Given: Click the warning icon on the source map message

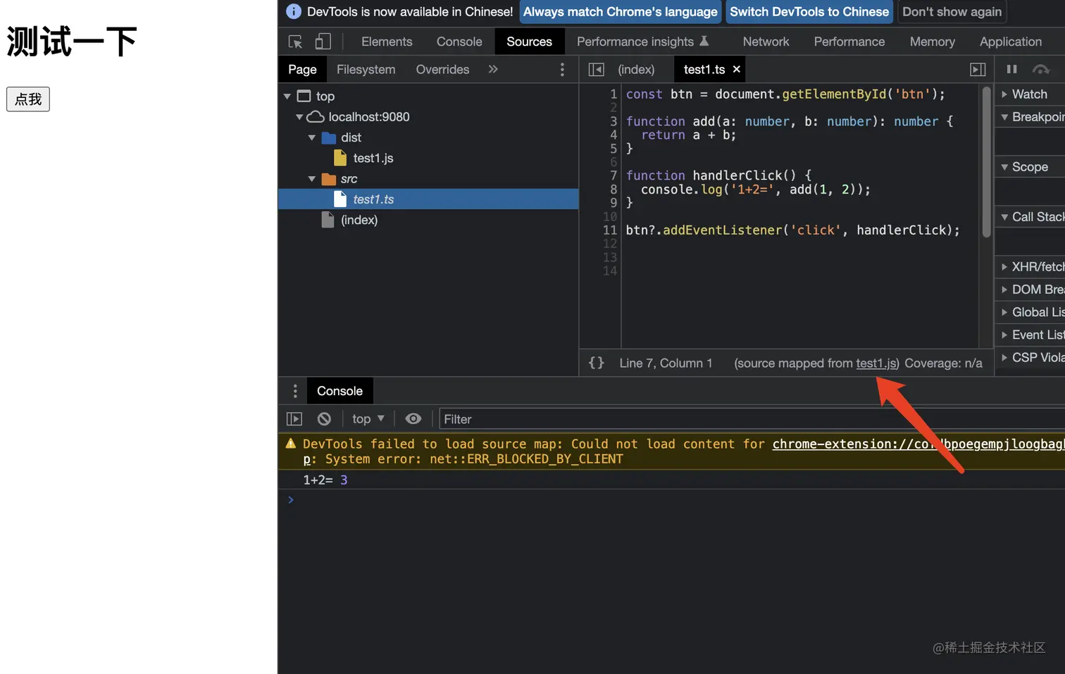Looking at the screenshot, I should pyautogui.click(x=290, y=444).
